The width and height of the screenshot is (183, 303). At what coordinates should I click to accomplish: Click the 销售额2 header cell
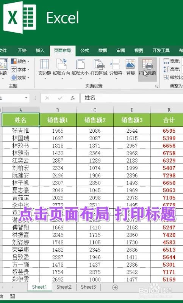(x=95, y=120)
